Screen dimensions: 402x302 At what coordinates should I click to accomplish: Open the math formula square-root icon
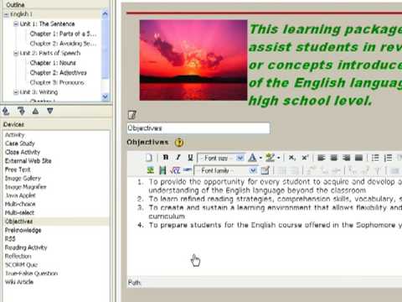pyautogui.click(x=175, y=170)
